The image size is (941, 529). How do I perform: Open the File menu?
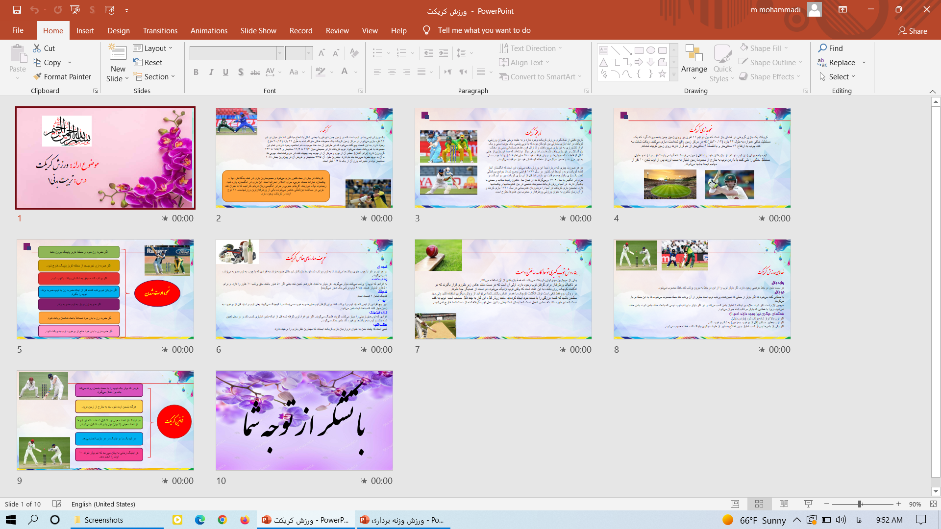(x=18, y=30)
